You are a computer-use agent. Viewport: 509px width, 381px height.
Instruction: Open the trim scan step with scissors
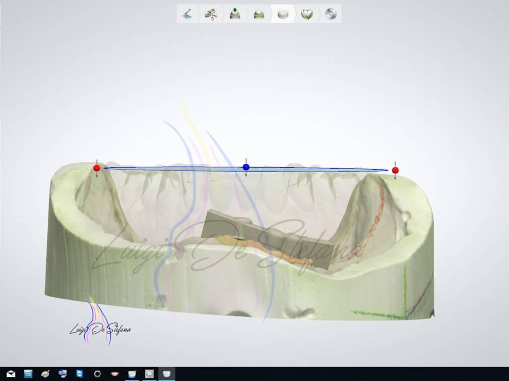click(x=211, y=14)
